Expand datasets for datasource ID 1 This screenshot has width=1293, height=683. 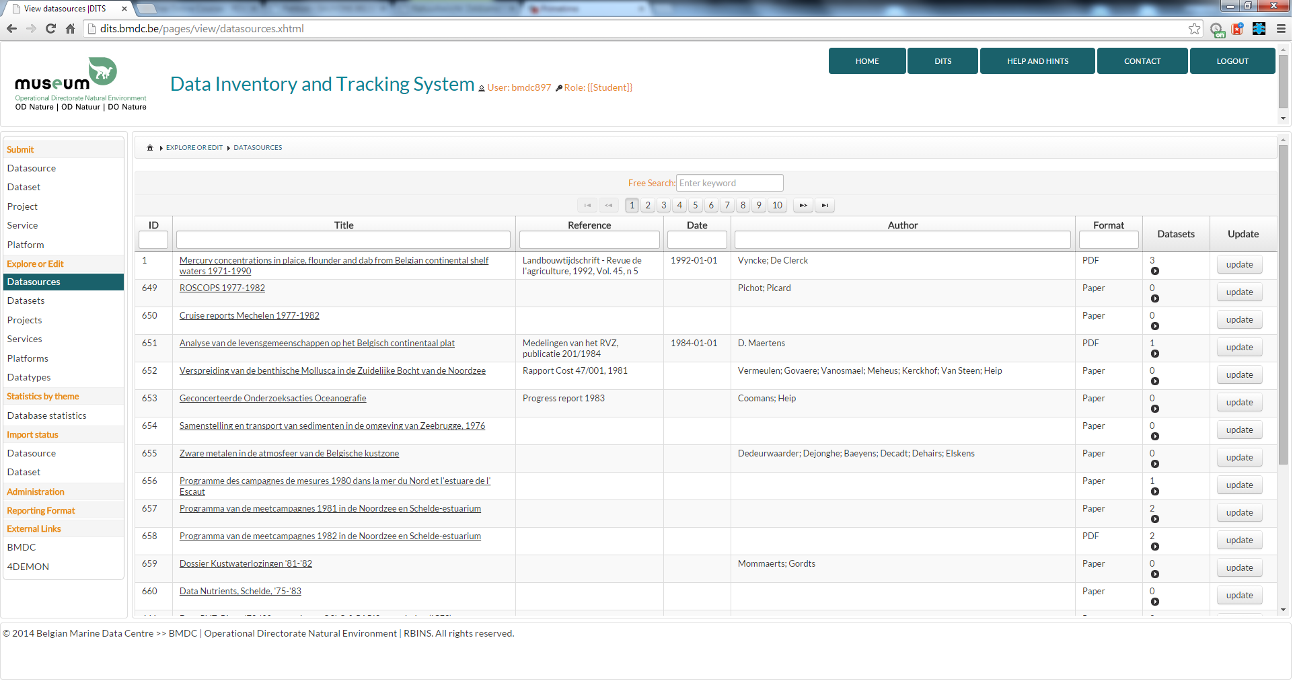[x=1154, y=272]
